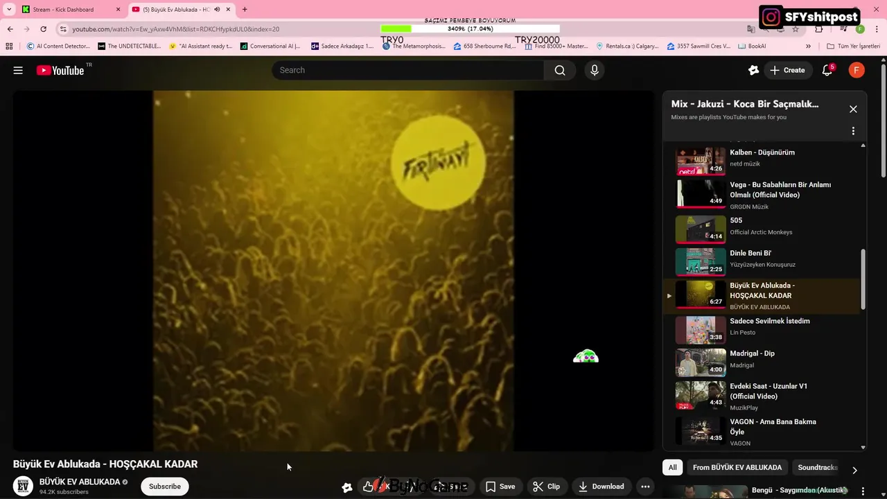Select current HOŞÇAKAL KADAR playlist item
The image size is (887, 499).
coord(762,296)
